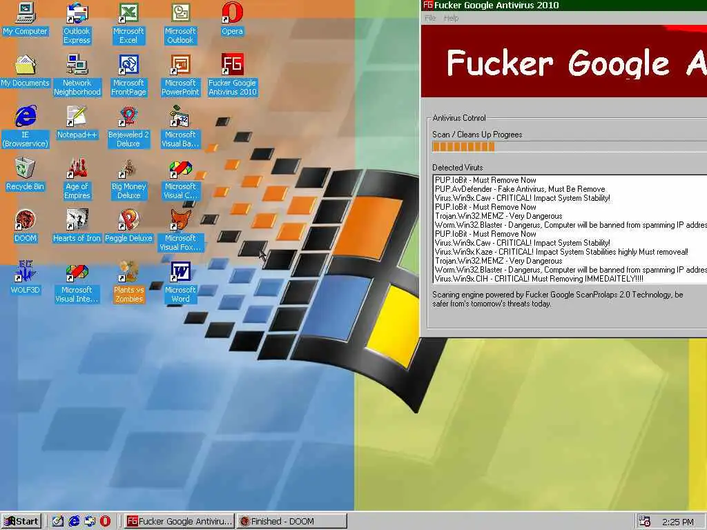Switch to the Finished - DOOM taskbar button
The height and width of the screenshot is (530, 707).
coord(292,522)
